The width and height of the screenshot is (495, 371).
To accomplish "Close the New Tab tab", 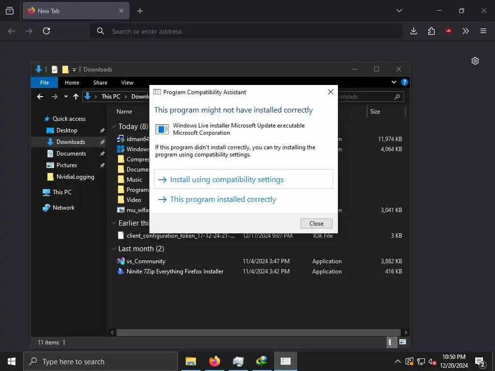I will (x=121, y=11).
